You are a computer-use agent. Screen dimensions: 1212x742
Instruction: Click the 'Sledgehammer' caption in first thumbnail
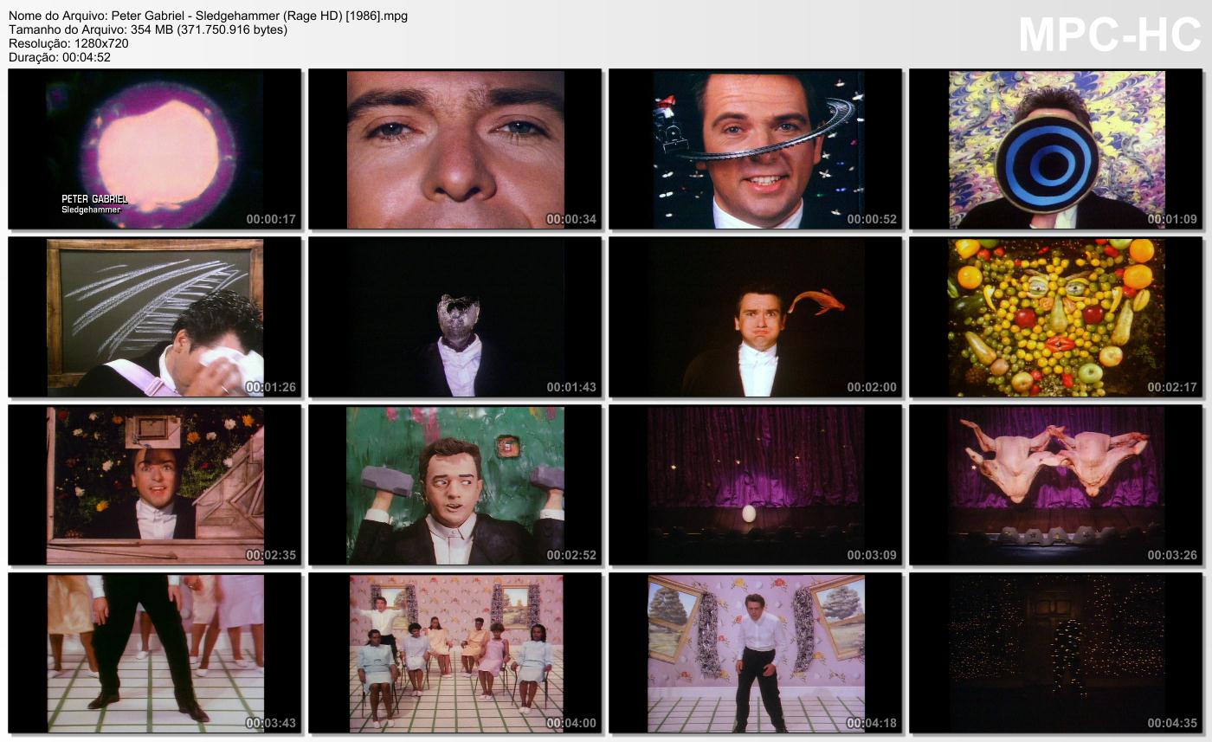pos(91,210)
